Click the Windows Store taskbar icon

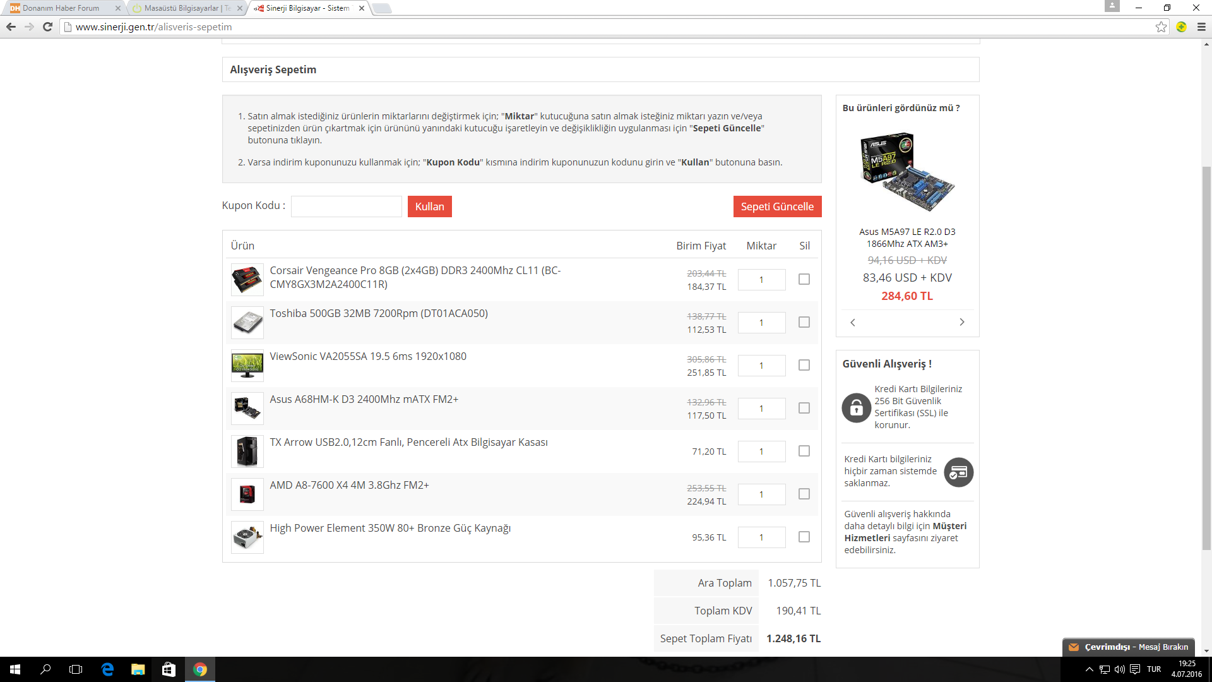(169, 669)
